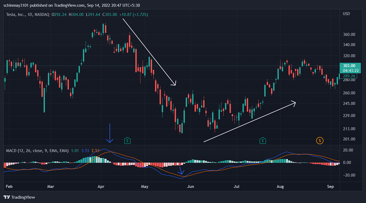366x203 pixels.
Task: Click the Feb time axis label
Action: pos(9,187)
